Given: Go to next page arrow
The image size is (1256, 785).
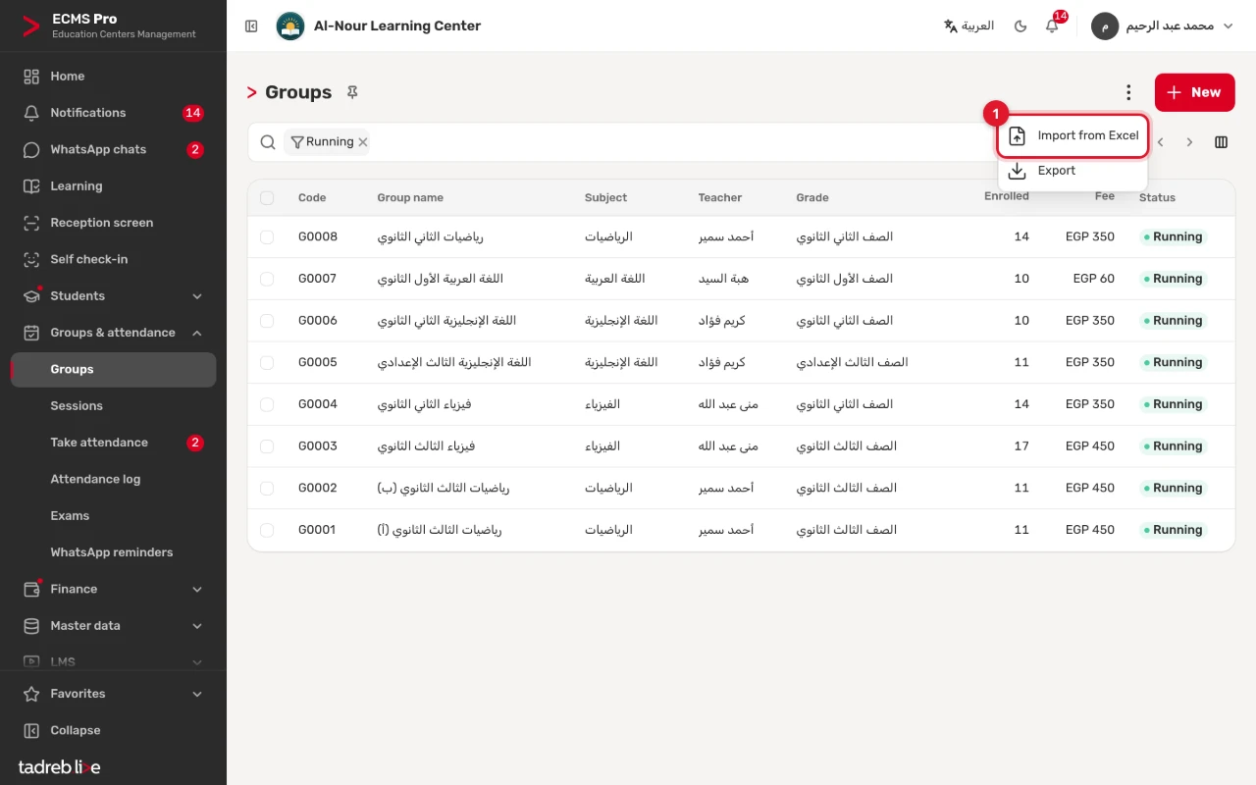Looking at the screenshot, I should (1189, 142).
